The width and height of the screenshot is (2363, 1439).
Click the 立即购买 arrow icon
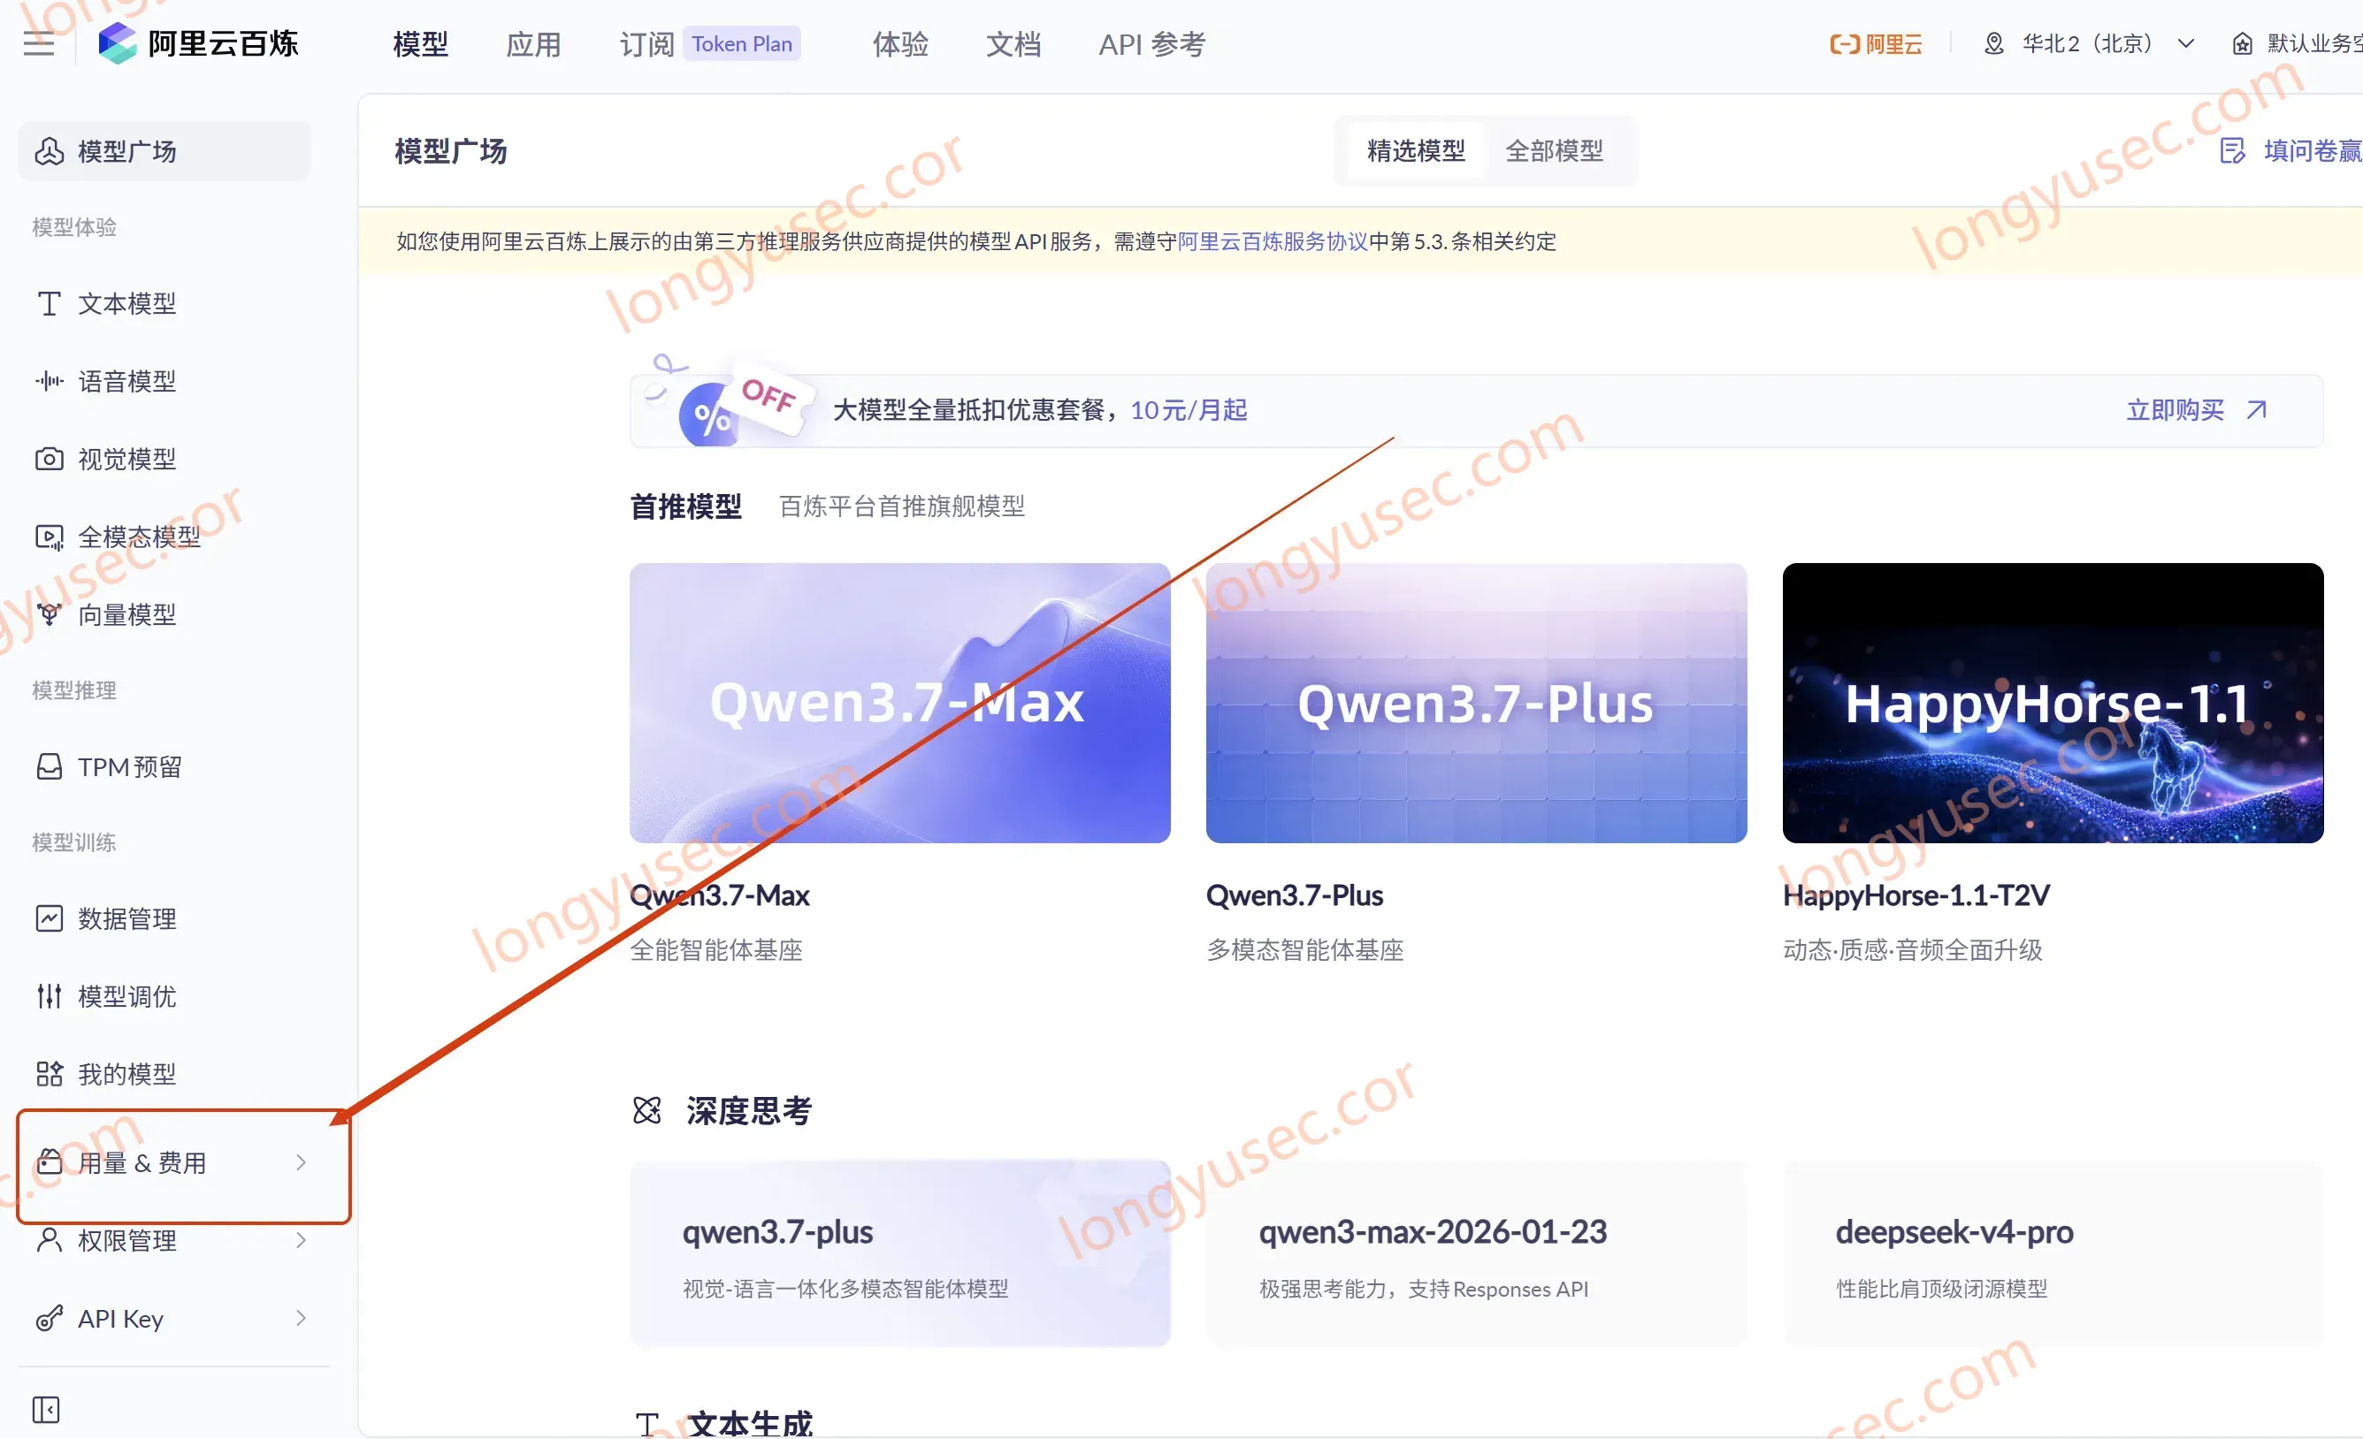[2258, 410]
